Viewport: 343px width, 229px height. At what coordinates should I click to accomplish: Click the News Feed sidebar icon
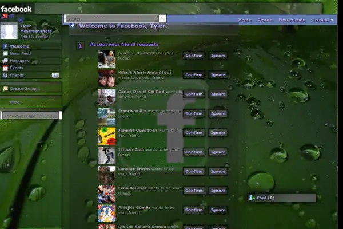coord(5,53)
